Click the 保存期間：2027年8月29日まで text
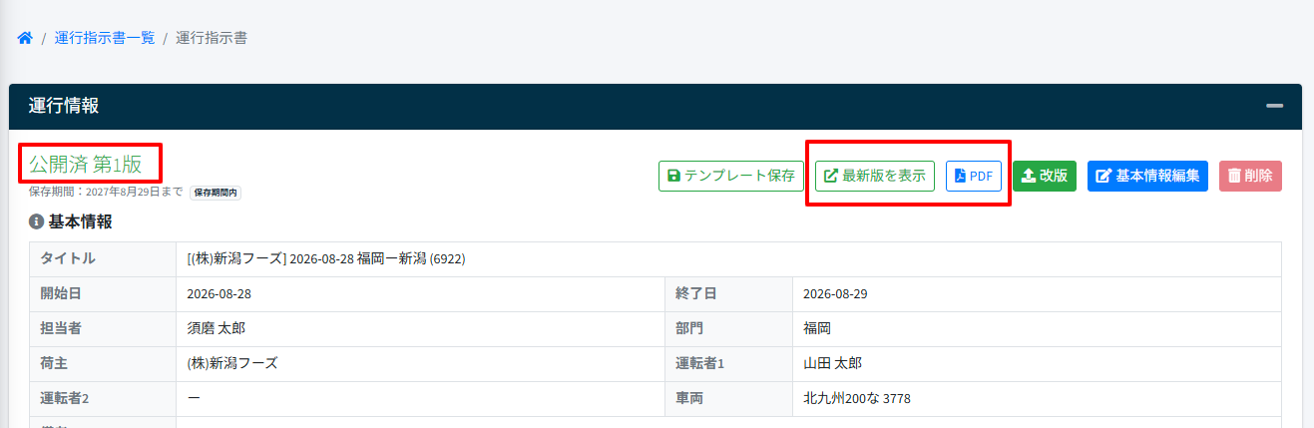1314x428 pixels. pos(106,192)
